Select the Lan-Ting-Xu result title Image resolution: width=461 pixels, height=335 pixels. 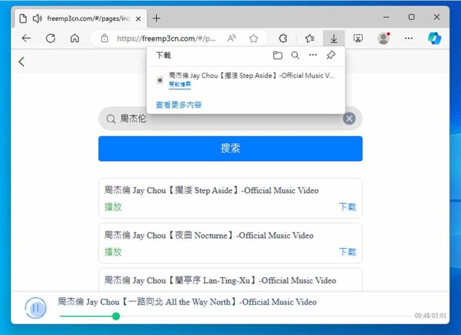(x=220, y=280)
